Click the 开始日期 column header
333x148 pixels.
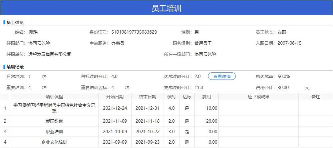click(x=115, y=97)
